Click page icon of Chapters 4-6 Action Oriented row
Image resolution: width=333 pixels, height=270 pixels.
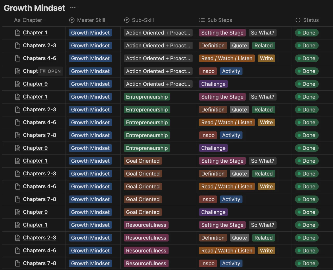17,58
